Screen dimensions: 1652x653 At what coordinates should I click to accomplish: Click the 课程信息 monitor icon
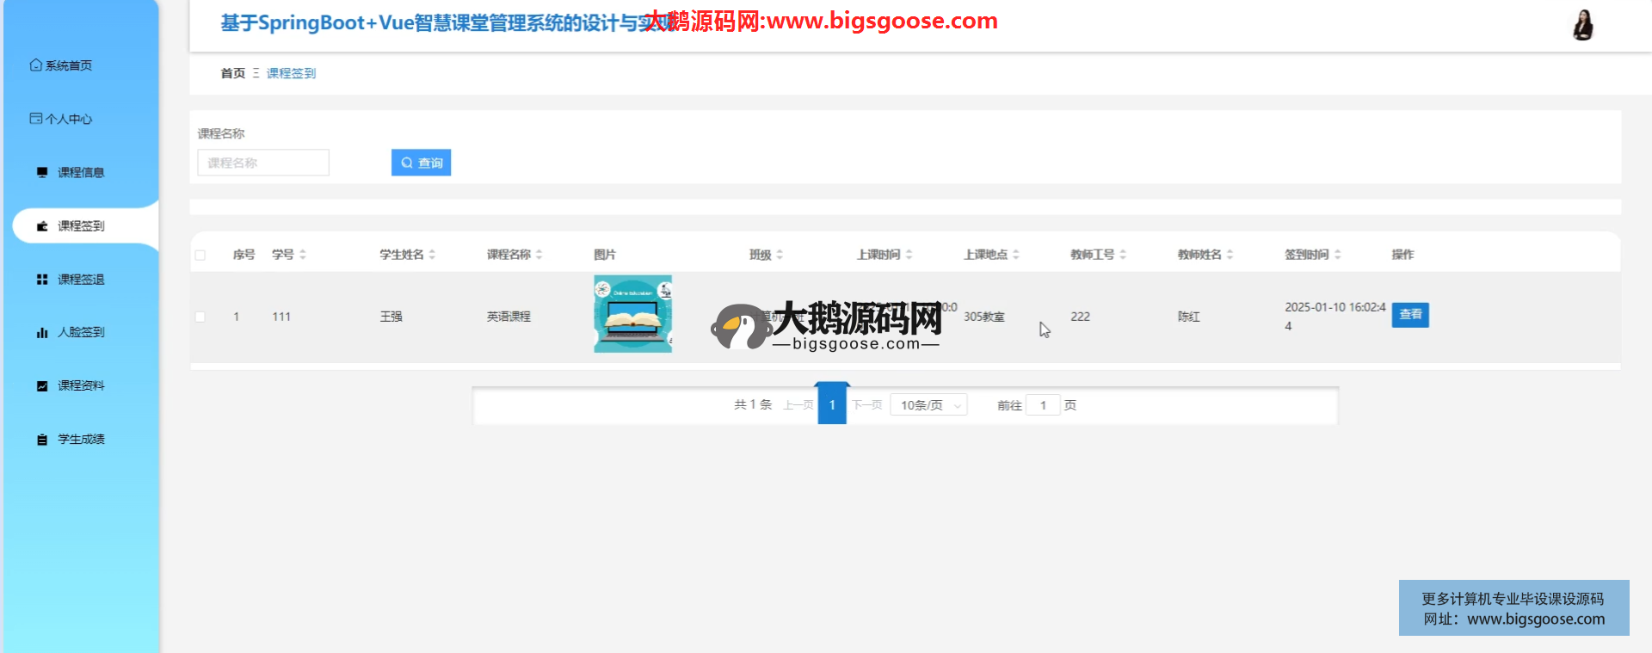pos(42,172)
